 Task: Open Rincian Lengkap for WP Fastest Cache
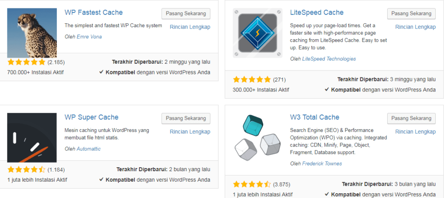(x=190, y=27)
